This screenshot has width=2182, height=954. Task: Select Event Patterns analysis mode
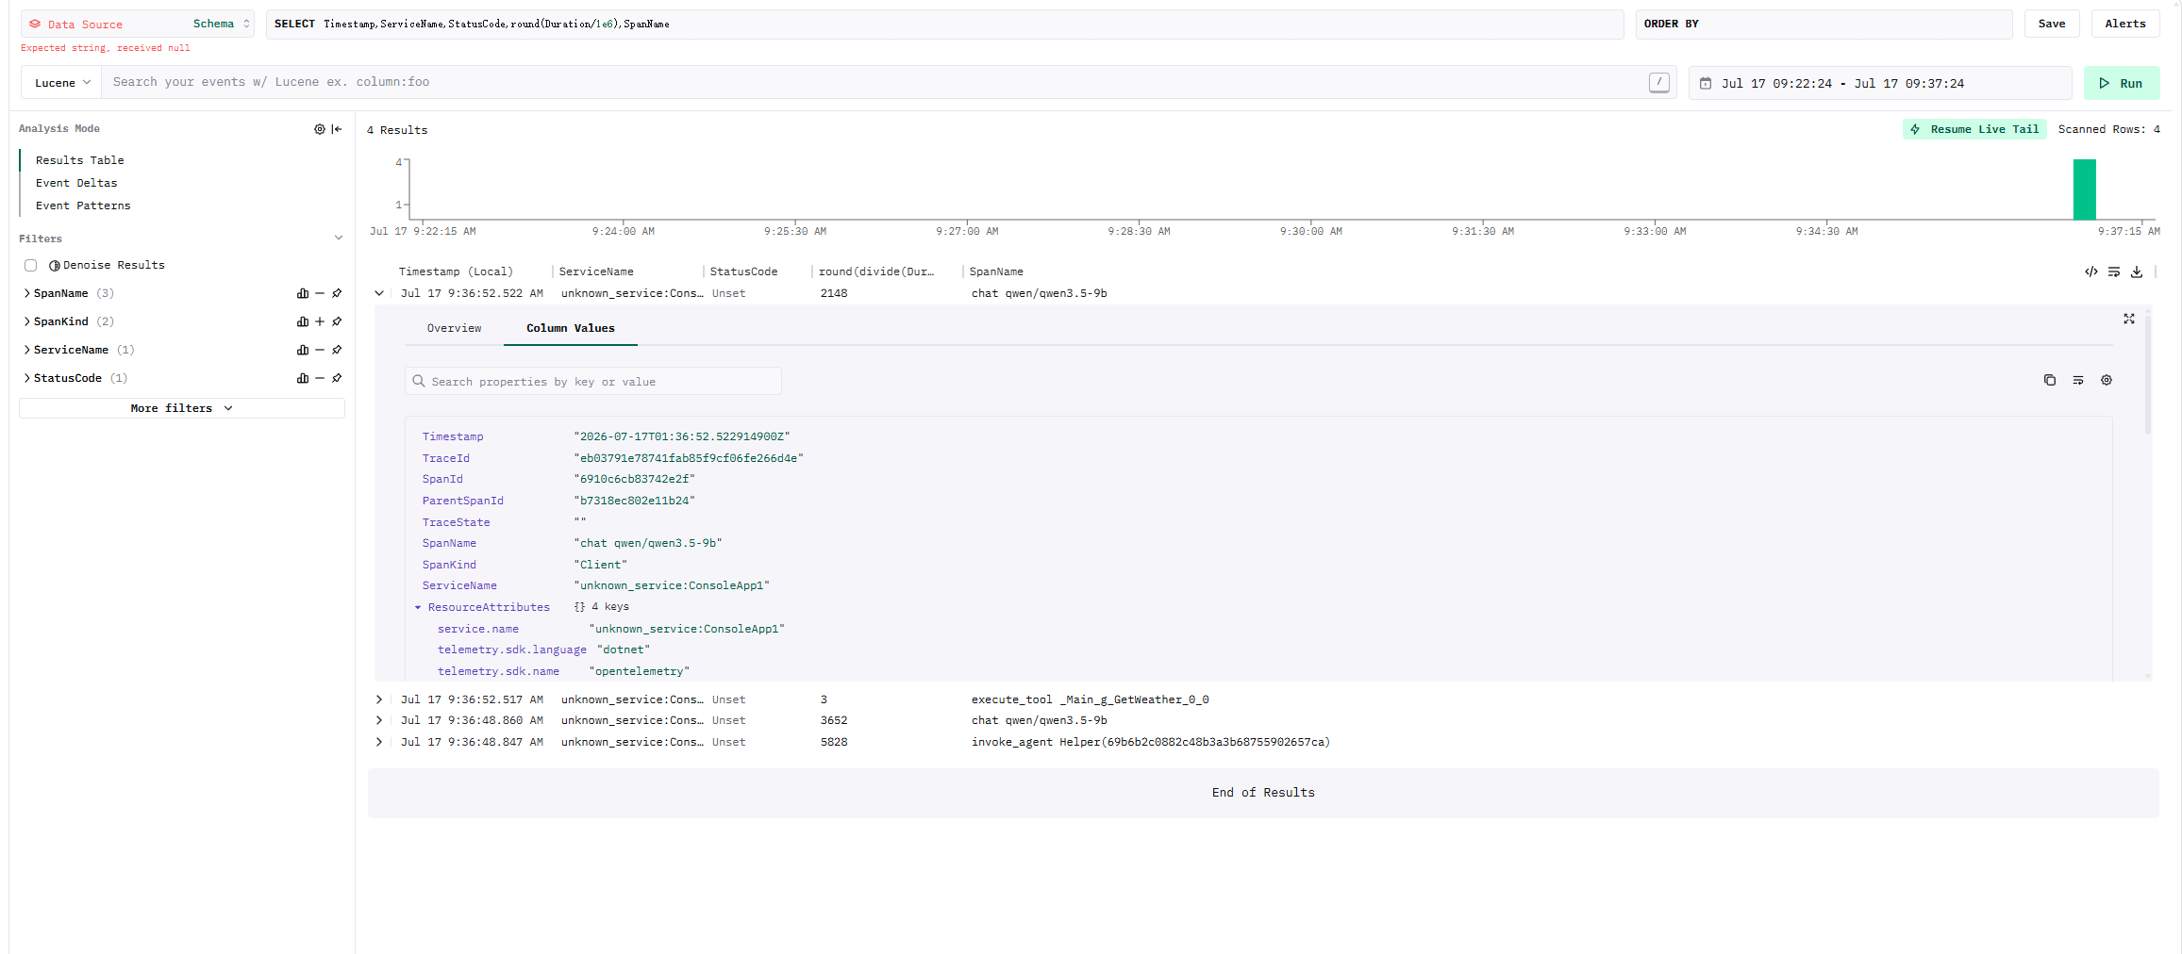click(x=83, y=206)
